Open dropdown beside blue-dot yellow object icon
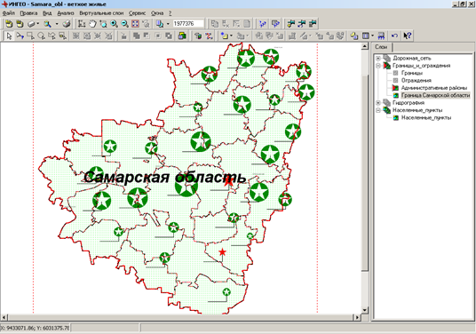This screenshot has height=334, width=476. (231, 36)
